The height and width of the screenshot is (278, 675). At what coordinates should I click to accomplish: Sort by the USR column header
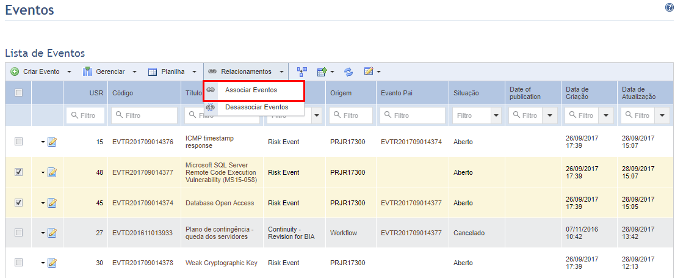coord(97,93)
